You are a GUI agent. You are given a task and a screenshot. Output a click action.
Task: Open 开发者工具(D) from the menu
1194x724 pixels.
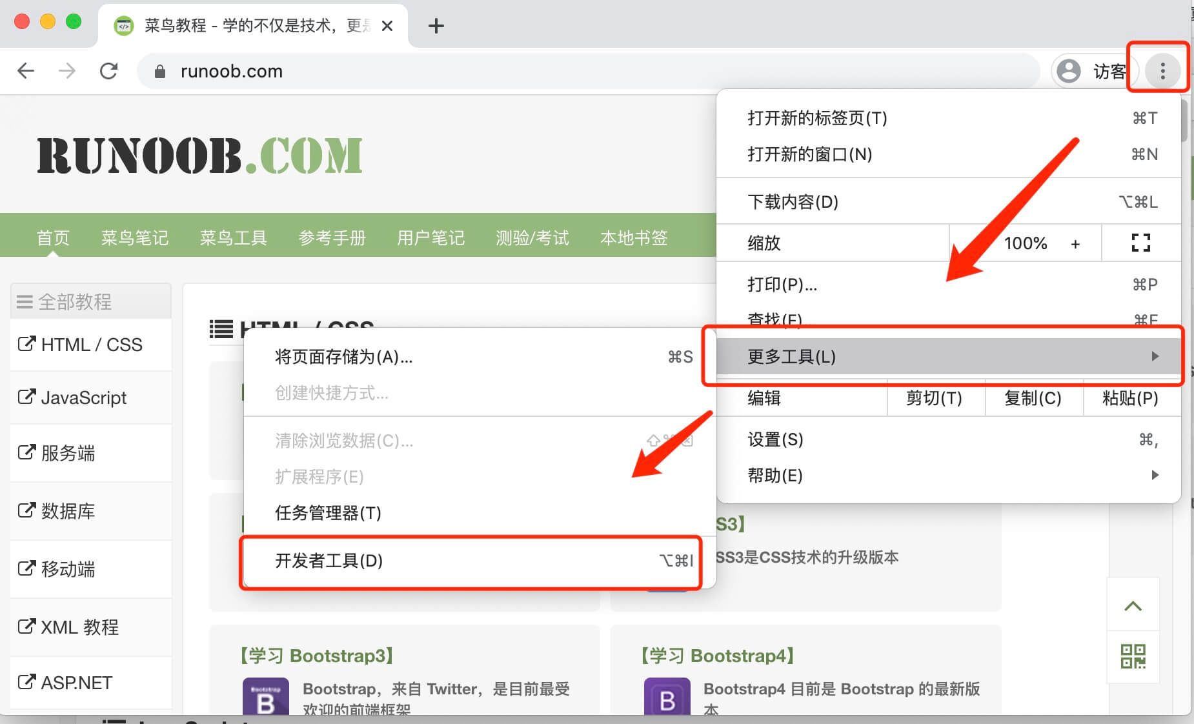[328, 561]
